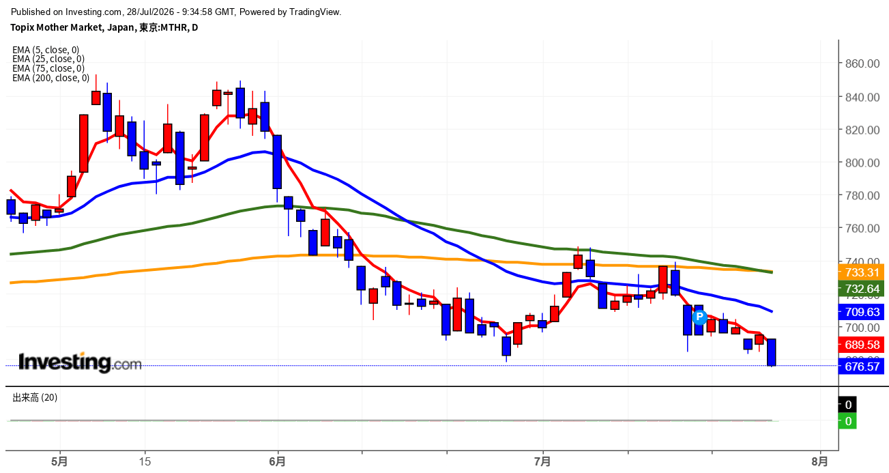This screenshot has width=889, height=473.
Task: Click the 8月 date axis label
Action: coord(820,461)
